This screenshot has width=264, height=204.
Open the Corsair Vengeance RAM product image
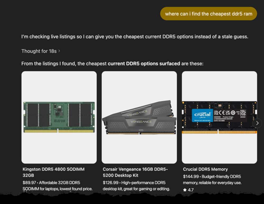(139, 117)
